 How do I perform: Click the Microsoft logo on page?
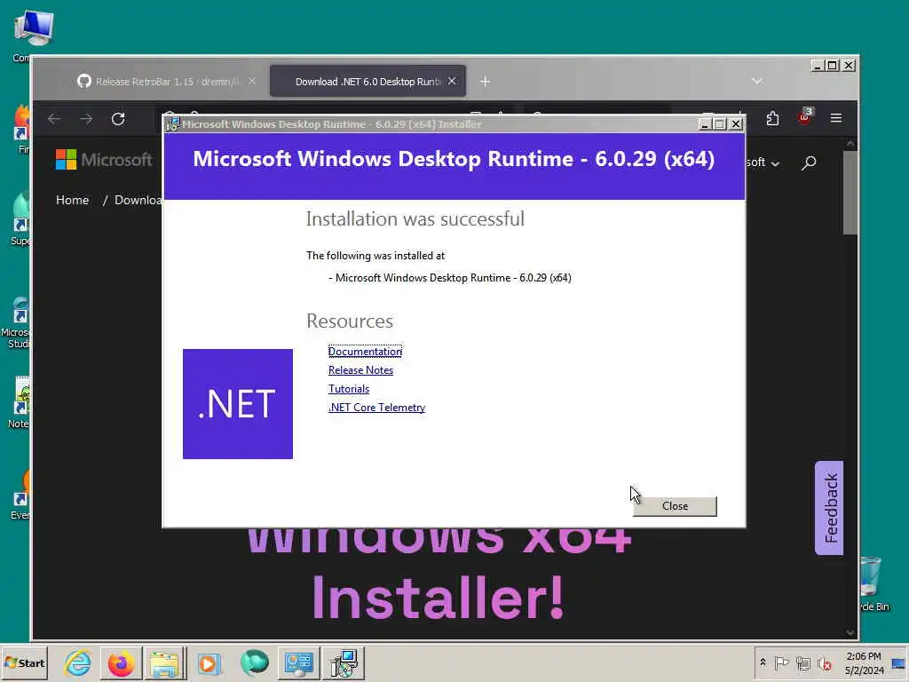[104, 160]
